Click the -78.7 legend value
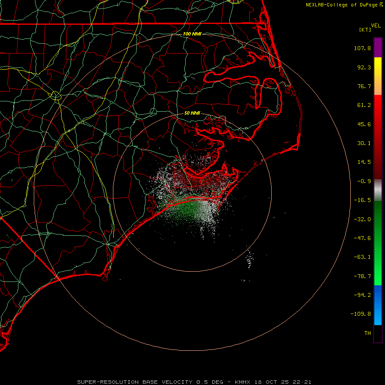Image resolution: width=385 pixels, height=385 pixels. click(362, 276)
